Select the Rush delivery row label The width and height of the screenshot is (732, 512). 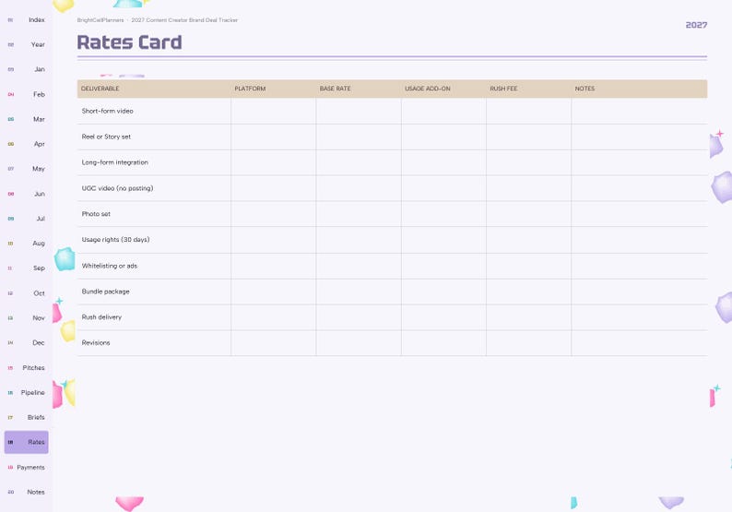101,317
